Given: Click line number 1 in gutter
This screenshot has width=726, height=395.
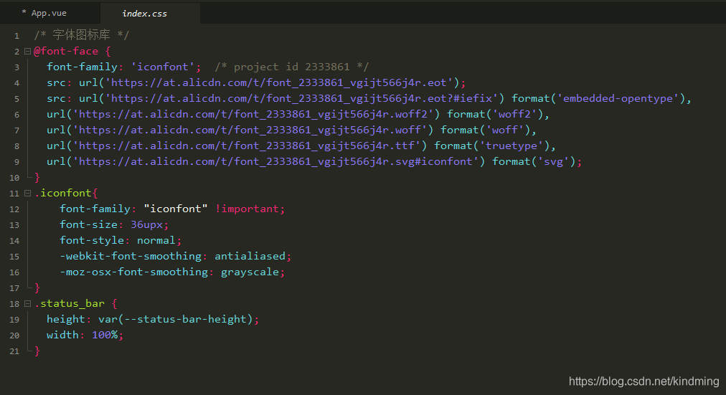Looking at the screenshot, I should (16, 36).
